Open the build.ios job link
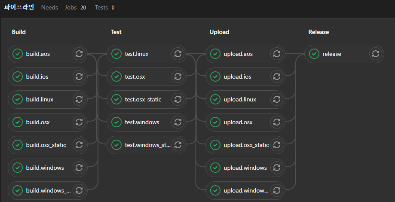This screenshot has height=202, width=395. 37,77
